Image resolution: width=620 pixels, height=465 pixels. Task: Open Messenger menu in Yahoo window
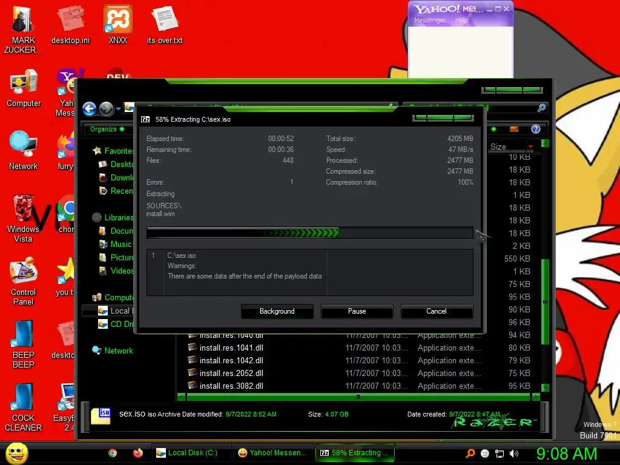[x=429, y=20]
